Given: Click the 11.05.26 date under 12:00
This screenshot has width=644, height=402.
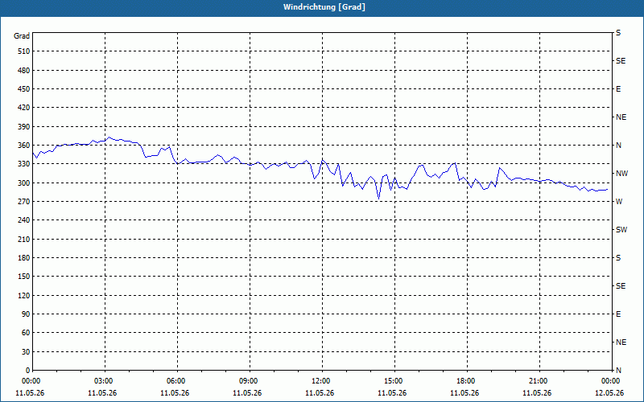Looking at the screenshot, I should 320,393.
